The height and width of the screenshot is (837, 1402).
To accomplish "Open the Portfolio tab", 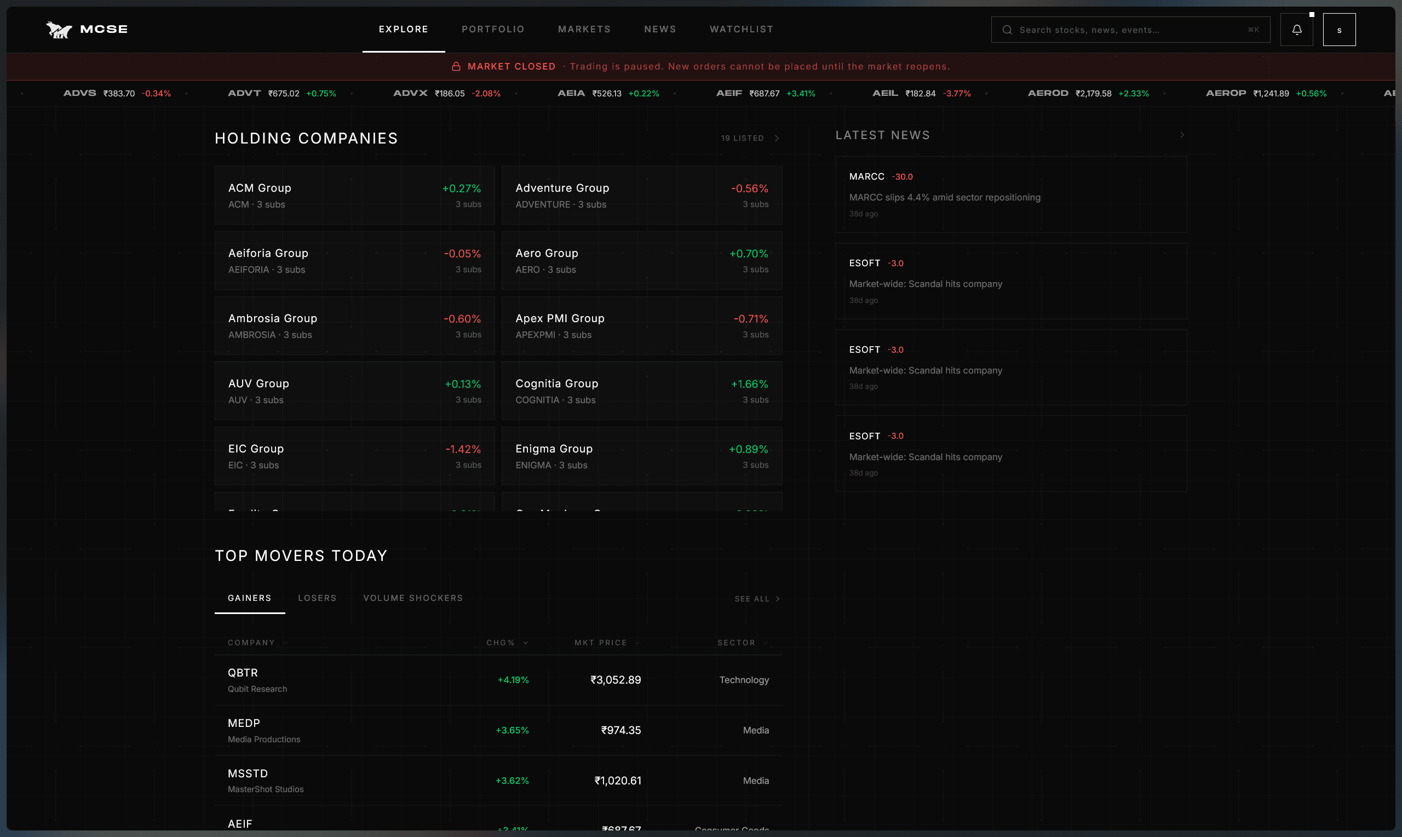I will [493, 30].
